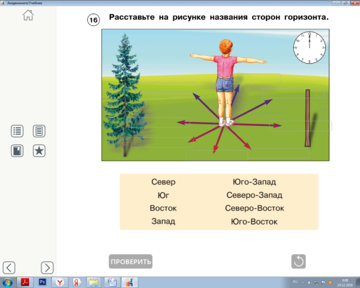Viewport: 360px width, 288px height.
Task: Click the clock in the picture
Action: click(309, 47)
